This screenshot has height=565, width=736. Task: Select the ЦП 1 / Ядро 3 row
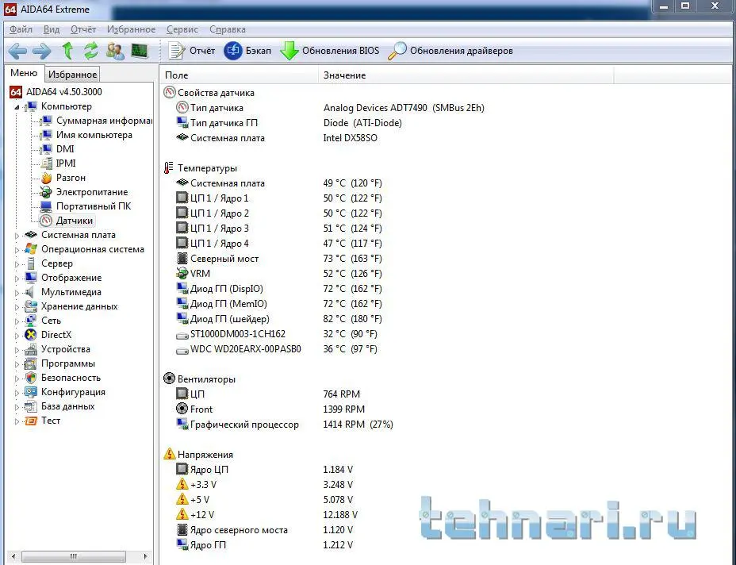point(279,229)
